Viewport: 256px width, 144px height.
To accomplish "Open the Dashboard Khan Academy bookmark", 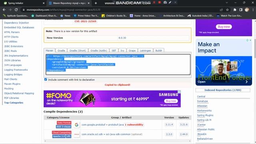I will point(44,16).
